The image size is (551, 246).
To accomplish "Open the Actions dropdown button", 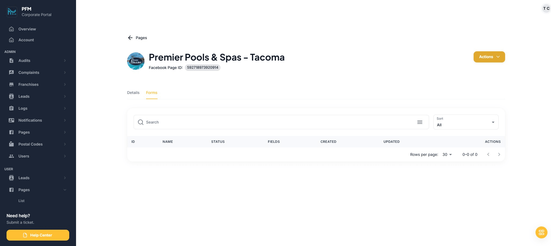I will 489,57.
